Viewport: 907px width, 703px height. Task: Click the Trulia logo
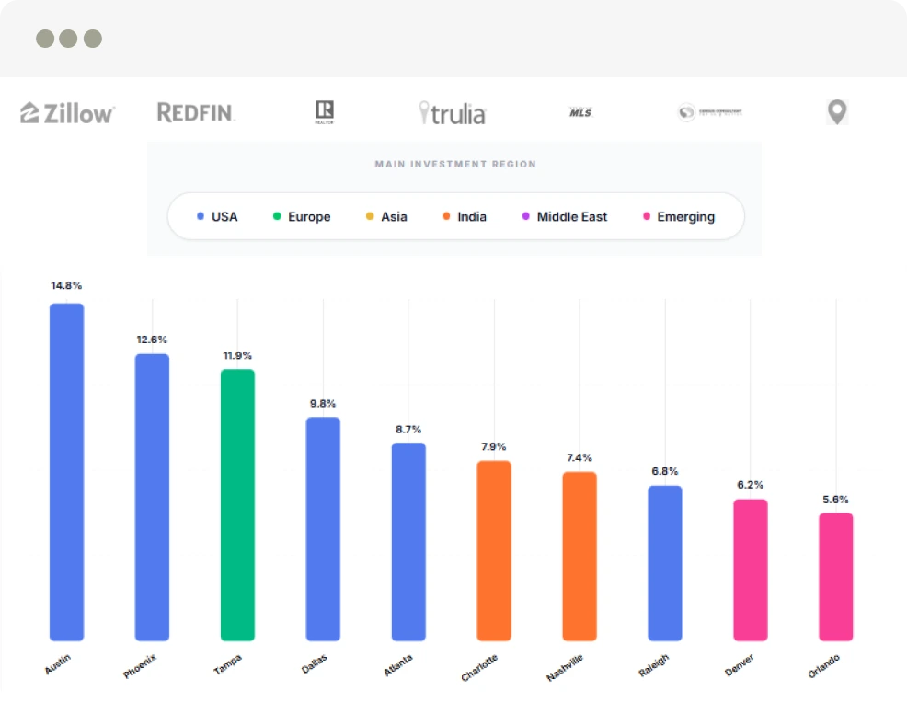pyautogui.click(x=453, y=113)
